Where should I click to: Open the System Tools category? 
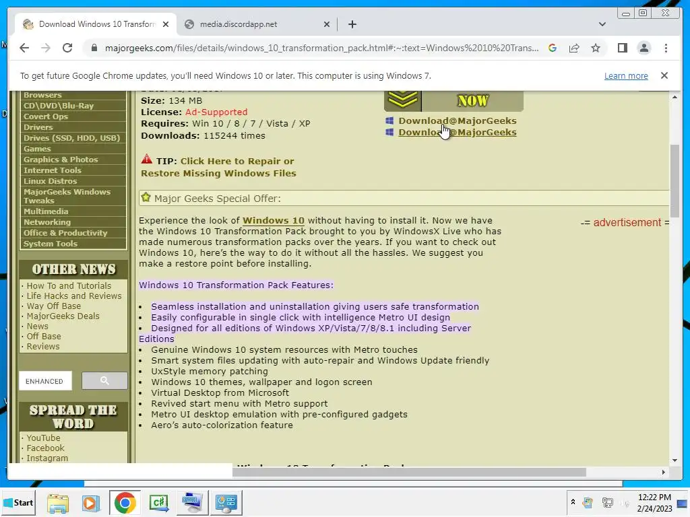(x=51, y=244)
